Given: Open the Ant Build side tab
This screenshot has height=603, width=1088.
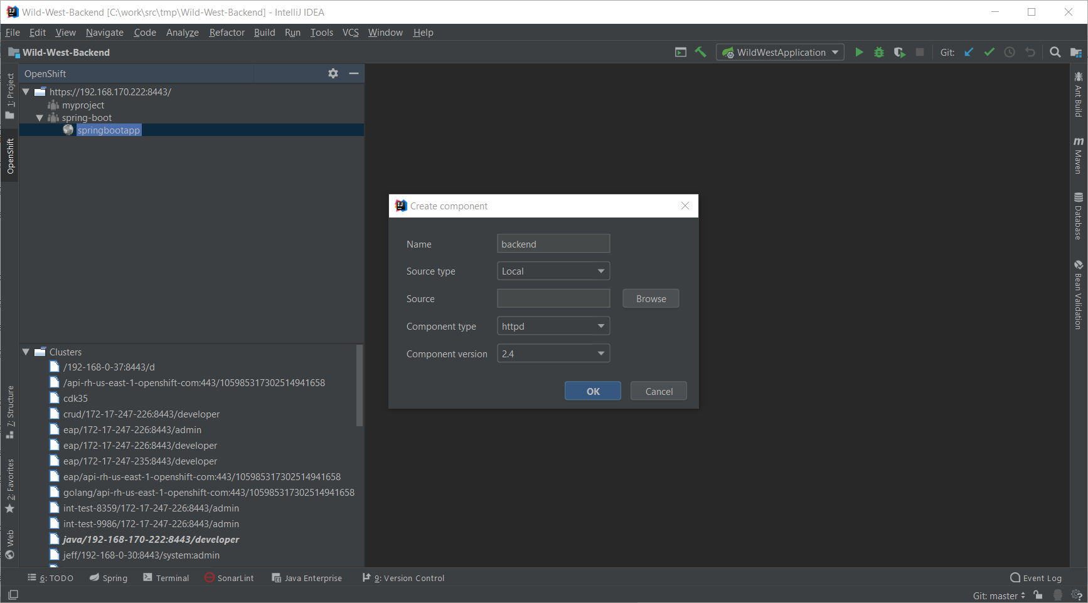Looking at the screenshot, I should pyautogui.click(x=1078, y=94).
